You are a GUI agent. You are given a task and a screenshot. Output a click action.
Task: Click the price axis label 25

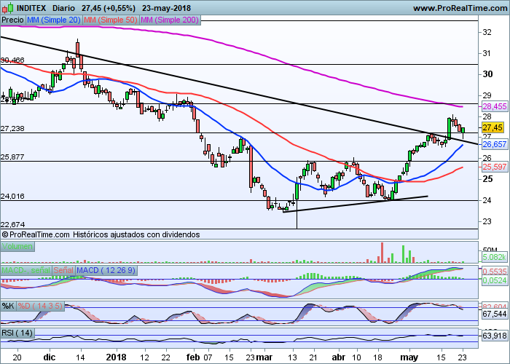[487, 179]
